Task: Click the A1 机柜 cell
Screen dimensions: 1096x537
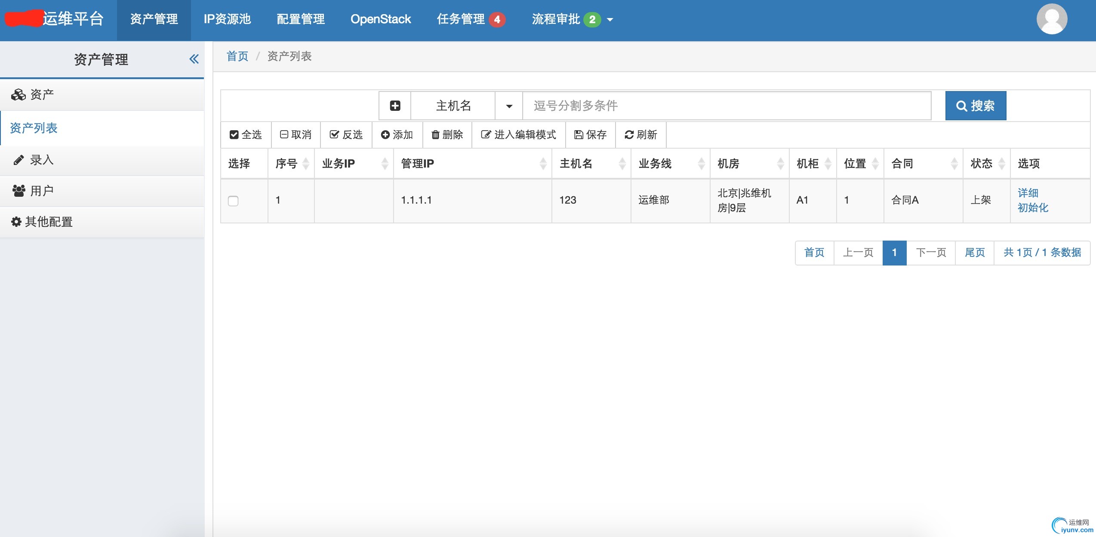Action: click(813, 200)
